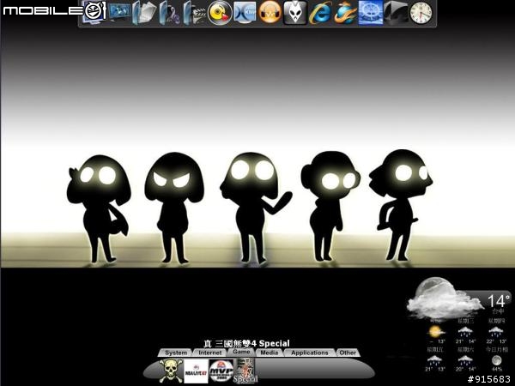Click the 星期五 rain forecast icon
Viewport: 515px width, 386px height.
pyautogui.click(x=435, y=360)
